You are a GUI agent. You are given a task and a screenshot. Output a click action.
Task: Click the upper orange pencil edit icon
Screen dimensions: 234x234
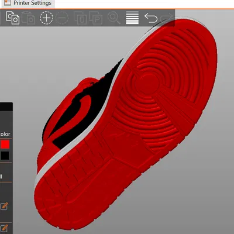pyautogui.click(x=4, y=207)
